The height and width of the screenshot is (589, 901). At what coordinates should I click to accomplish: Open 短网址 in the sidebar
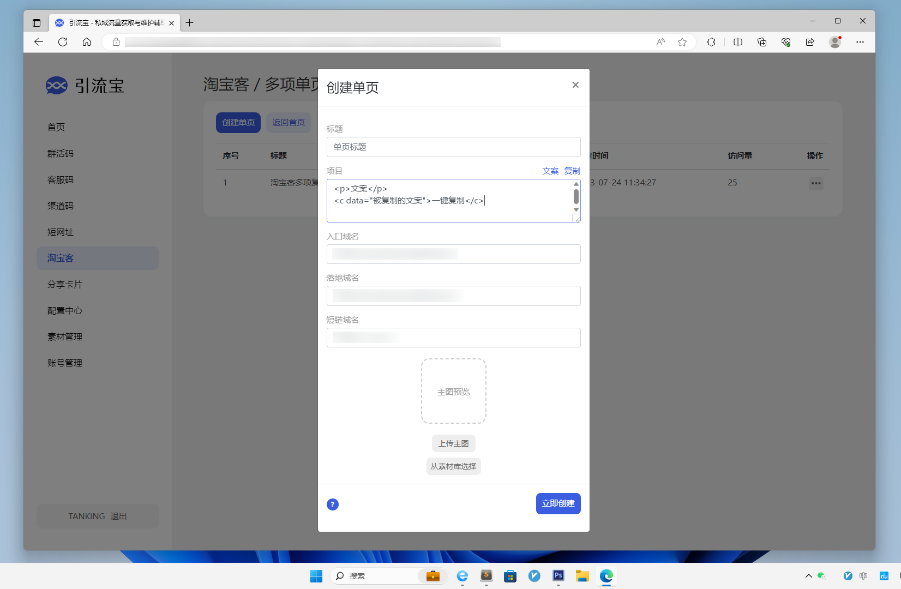(x=61, y=232)
